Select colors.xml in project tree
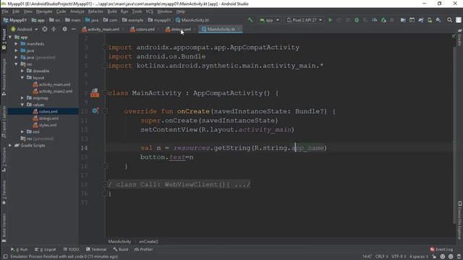 pos(46,111)
